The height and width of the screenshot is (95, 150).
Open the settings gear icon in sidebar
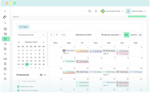5,79
